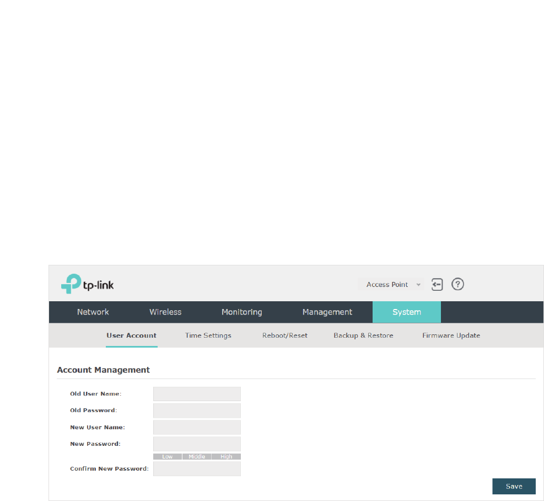
Task: Open the Backup & Restore tab
Action: 364,335
